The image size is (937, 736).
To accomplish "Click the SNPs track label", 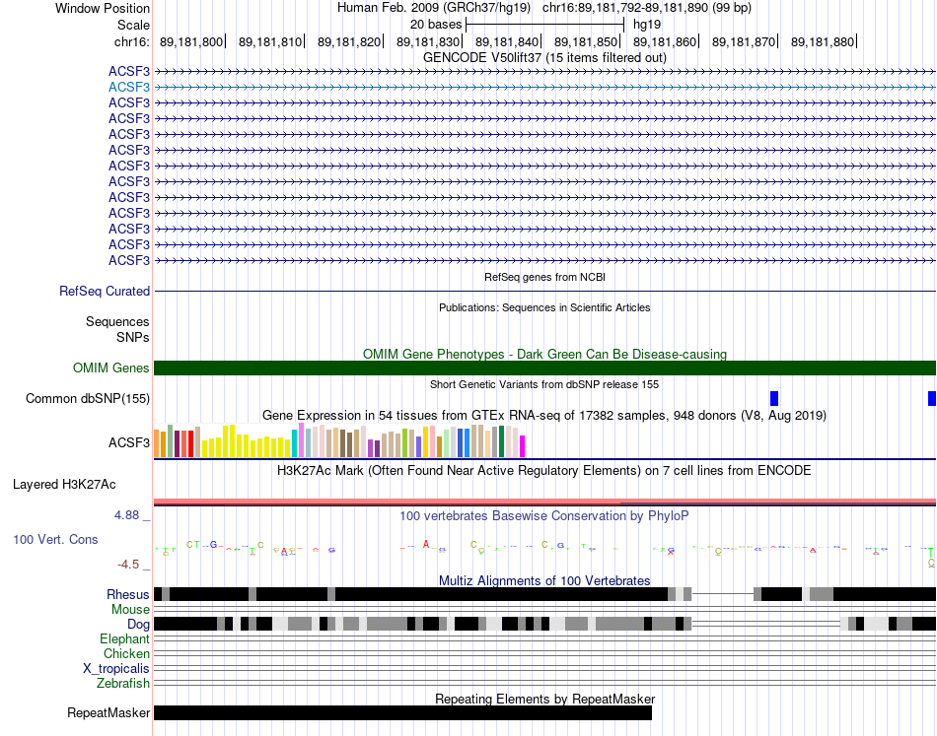I will [x=133, y=337].
